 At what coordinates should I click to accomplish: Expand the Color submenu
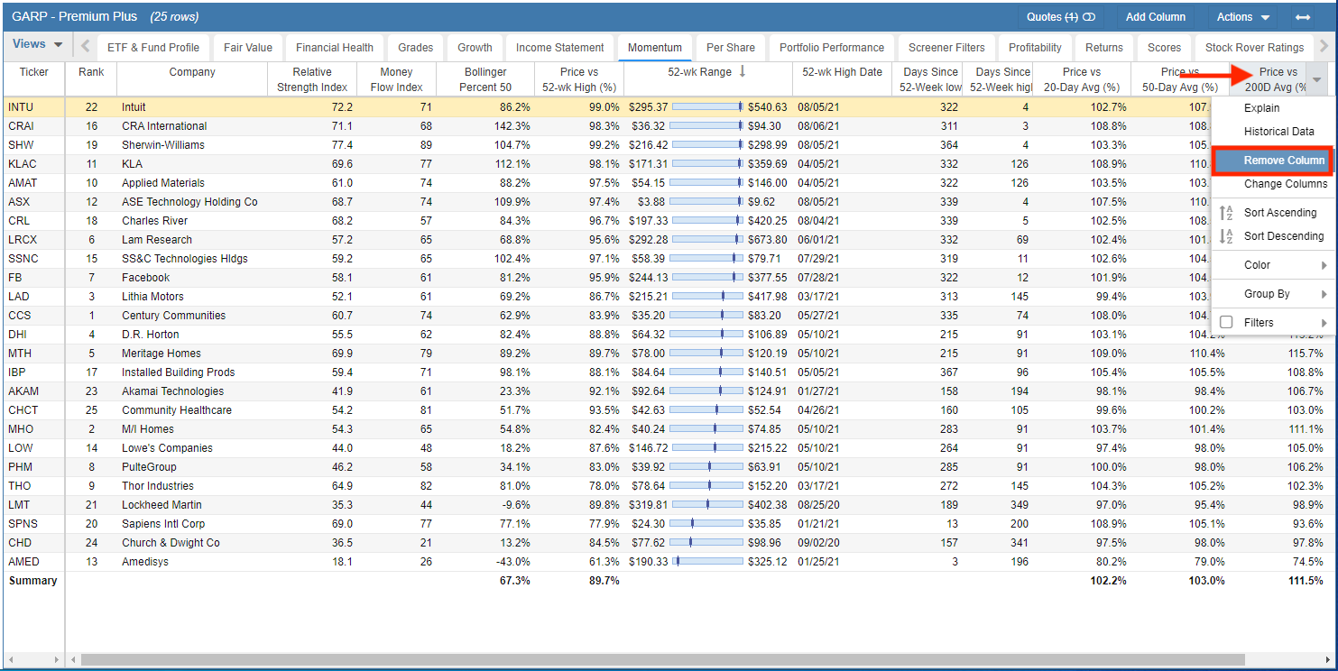click(x=1271, y=265)
